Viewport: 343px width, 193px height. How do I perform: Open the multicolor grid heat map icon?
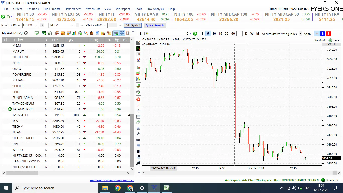tap(86, 33)
